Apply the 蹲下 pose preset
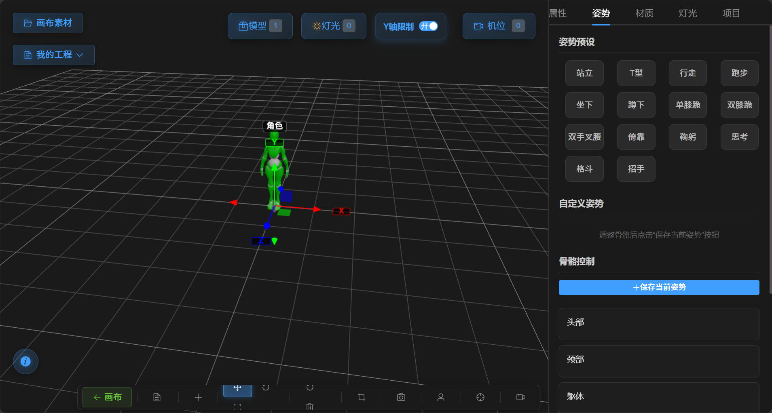The image size is (772, 413). (x=636, y=105)
